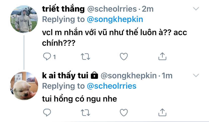
Task: Share the tweet 'tui hổng có ngu nhe'
Action: (x=162, y=112)
